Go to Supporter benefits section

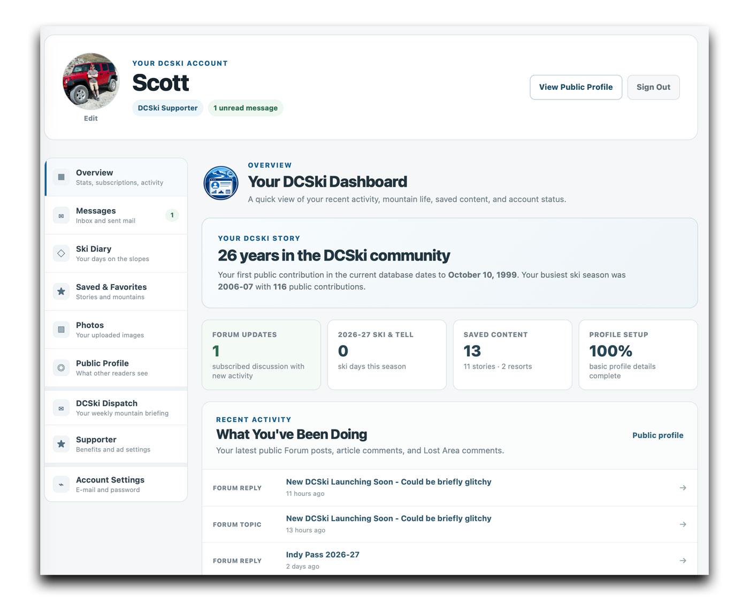pos(116,444)
